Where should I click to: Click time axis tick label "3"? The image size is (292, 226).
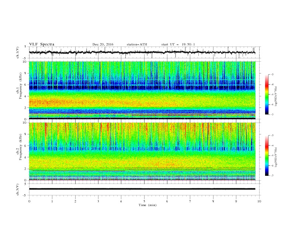click(x=98, y=201)
